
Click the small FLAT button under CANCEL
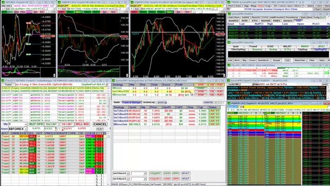100,129
